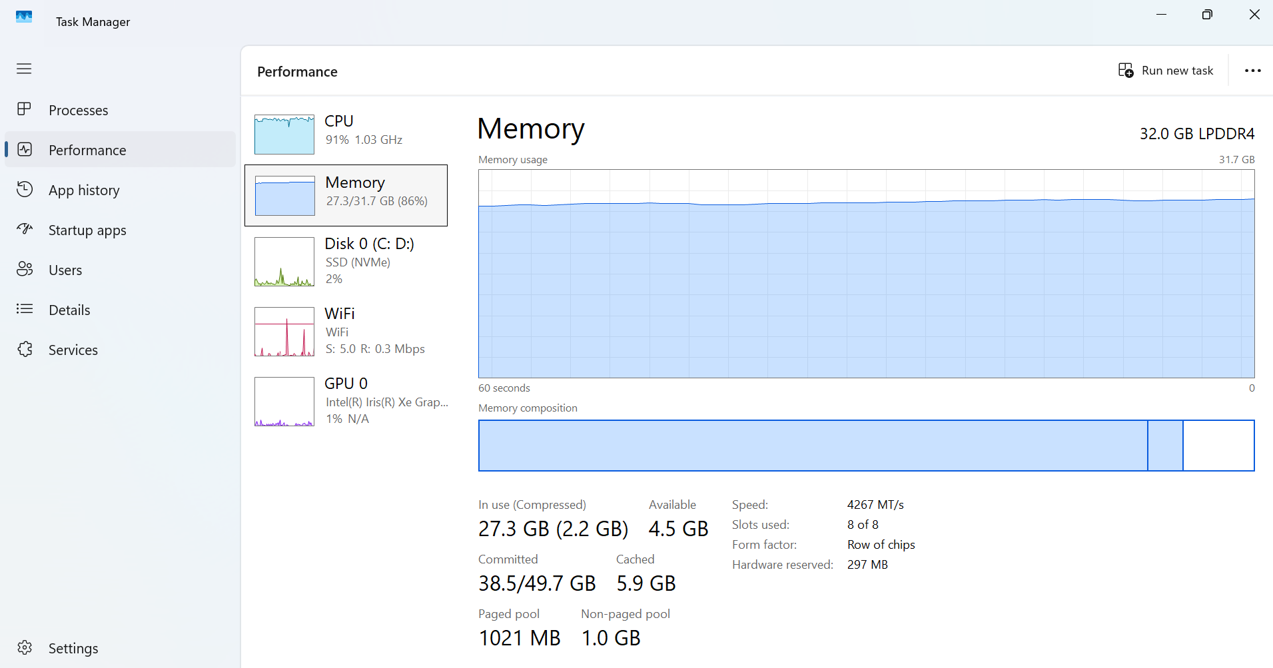Viewport: 1273px width, 668px height.
Task: Click the Task Manager app icon
Action: pyautogui.click(x=24, y=17)
